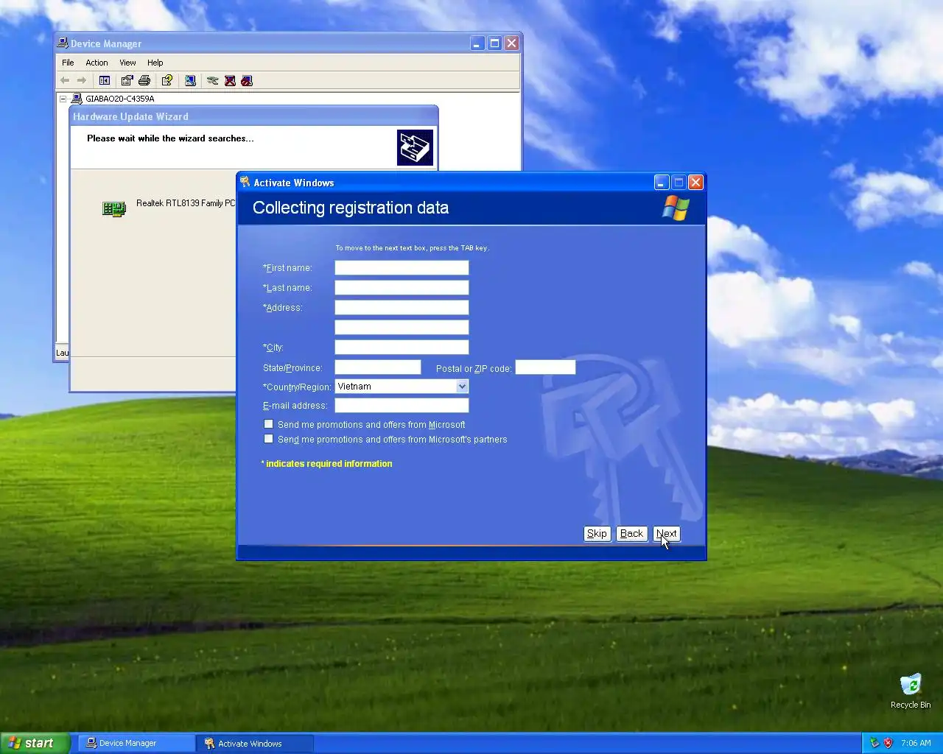Screen dimensions: 943x754
Task: Click the Hardware Update Wizard banner icon
Action: [x=415, y=147]
